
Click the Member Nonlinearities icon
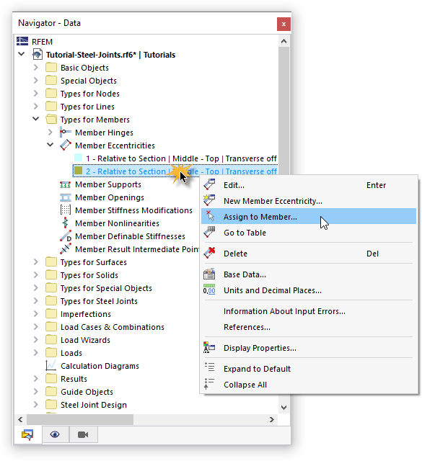[x=65, y=223]
